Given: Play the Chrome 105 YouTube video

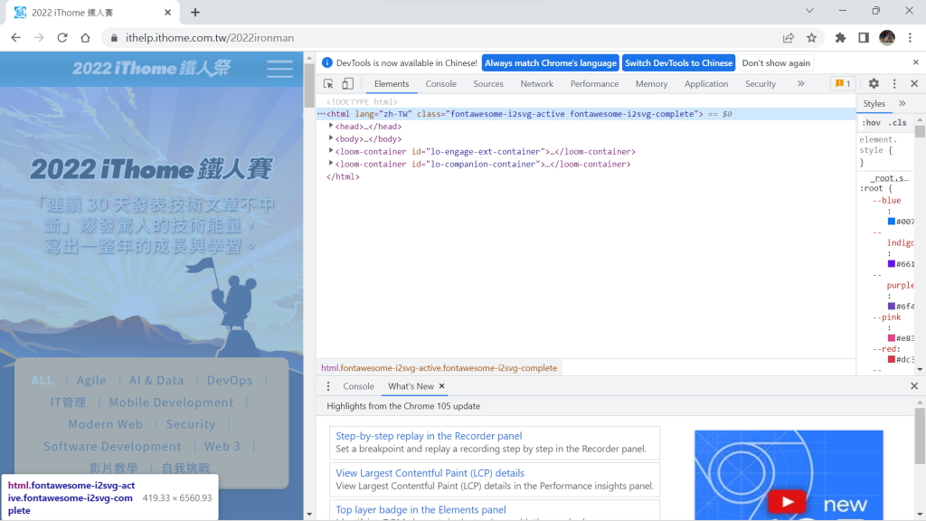Looking at the screenshot, I should click(x=787, y=502).
